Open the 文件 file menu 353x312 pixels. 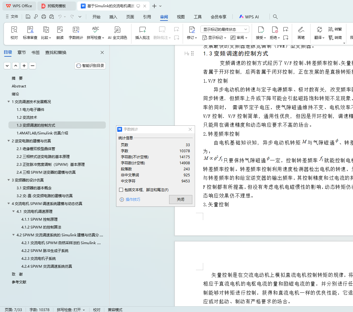click(12, 17)
